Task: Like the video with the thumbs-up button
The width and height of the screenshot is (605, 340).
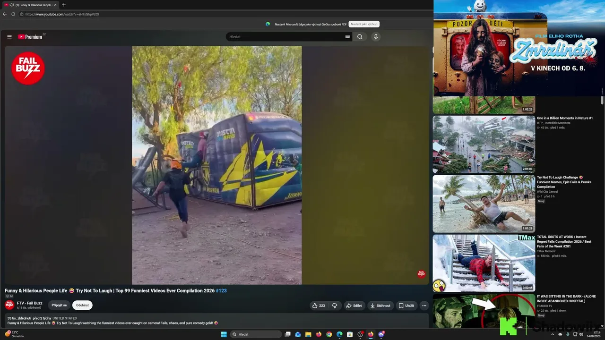Action: (319, 306)
